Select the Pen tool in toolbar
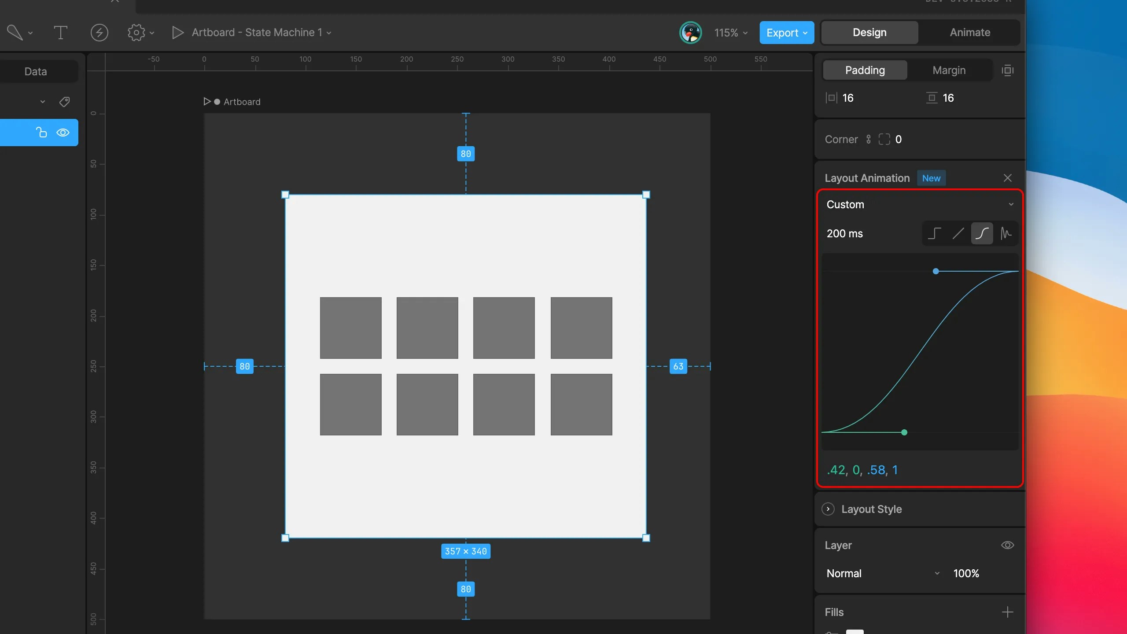This screenshot has width=1127, height=634. pyautogui.click(x=15, y=33)
